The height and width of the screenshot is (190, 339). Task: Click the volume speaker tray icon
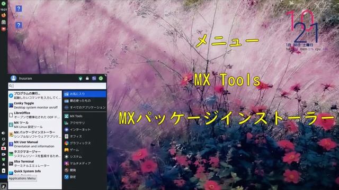click(3, 133)
